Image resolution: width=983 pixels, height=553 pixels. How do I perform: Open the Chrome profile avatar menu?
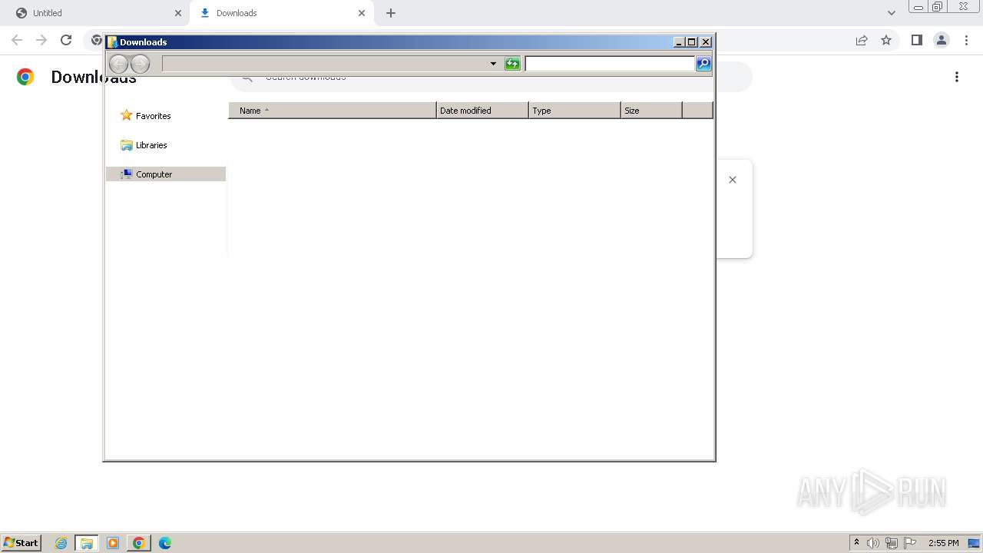click(942, 40)
